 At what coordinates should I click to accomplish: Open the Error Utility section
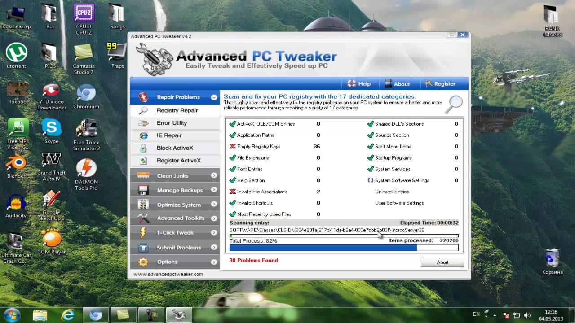click(x=175, y=123)
